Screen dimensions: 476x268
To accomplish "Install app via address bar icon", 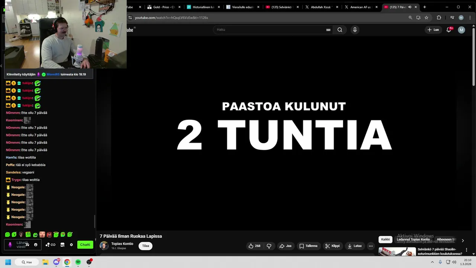I will tap(418, 17).
